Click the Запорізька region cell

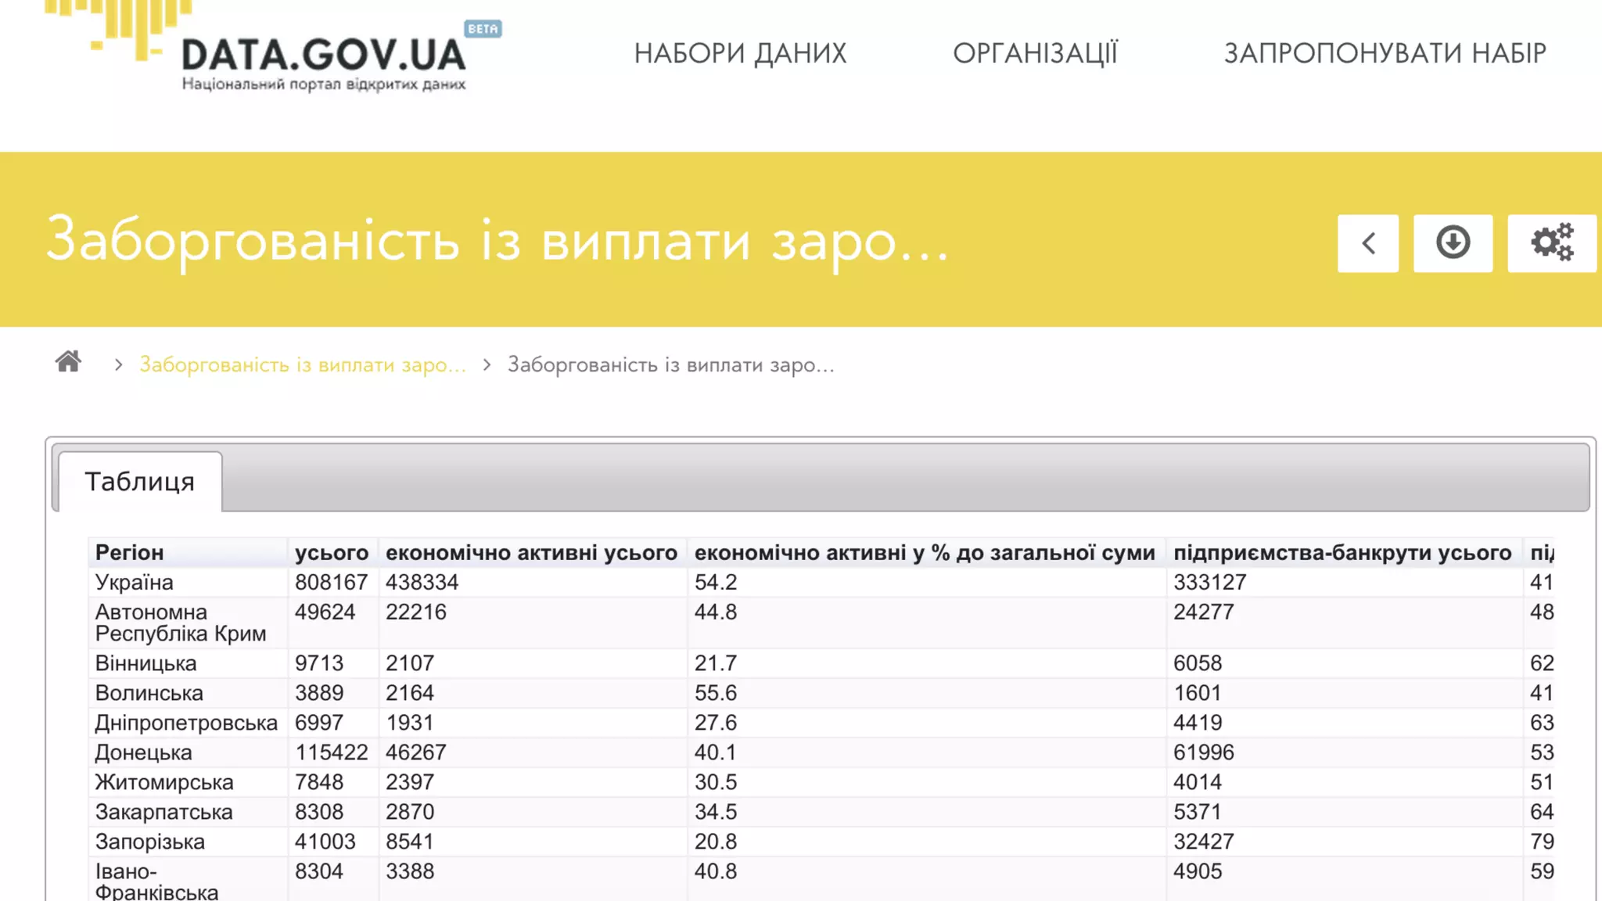pos(150,842)
